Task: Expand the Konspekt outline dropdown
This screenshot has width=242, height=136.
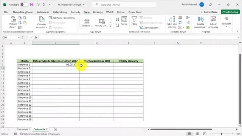Action: [226, 27]
